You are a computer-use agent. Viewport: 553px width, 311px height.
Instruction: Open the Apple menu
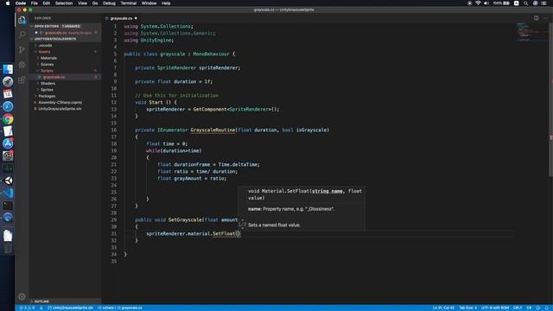8,3
